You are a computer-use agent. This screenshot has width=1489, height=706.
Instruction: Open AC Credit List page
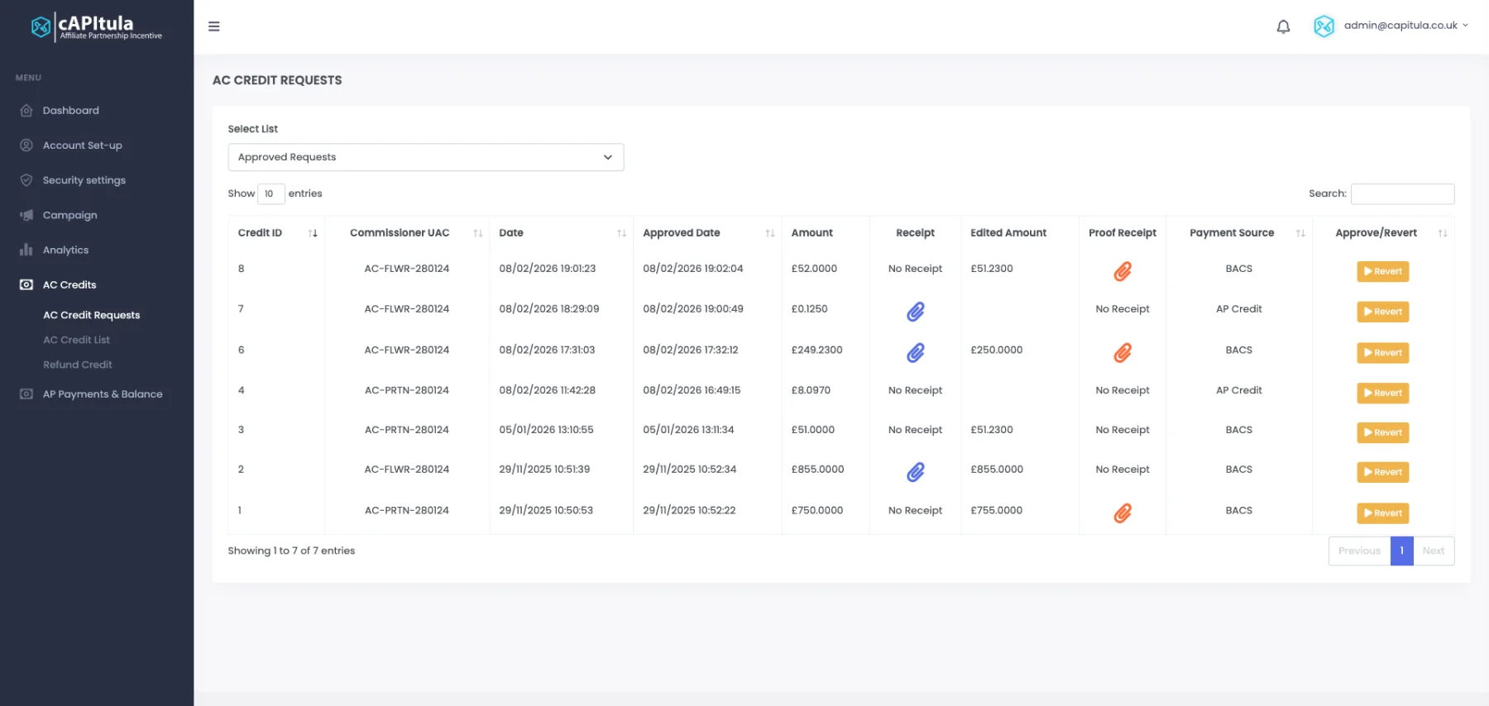tap(76, 340)
